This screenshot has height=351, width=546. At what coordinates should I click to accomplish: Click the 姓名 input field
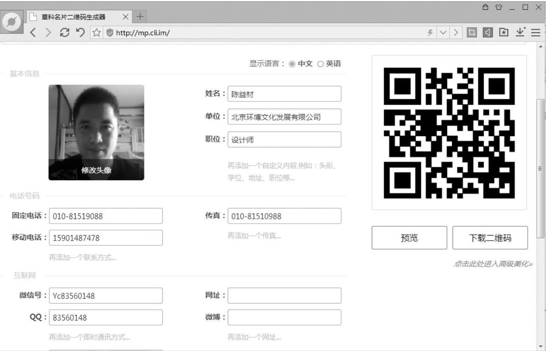pos(284,94)
